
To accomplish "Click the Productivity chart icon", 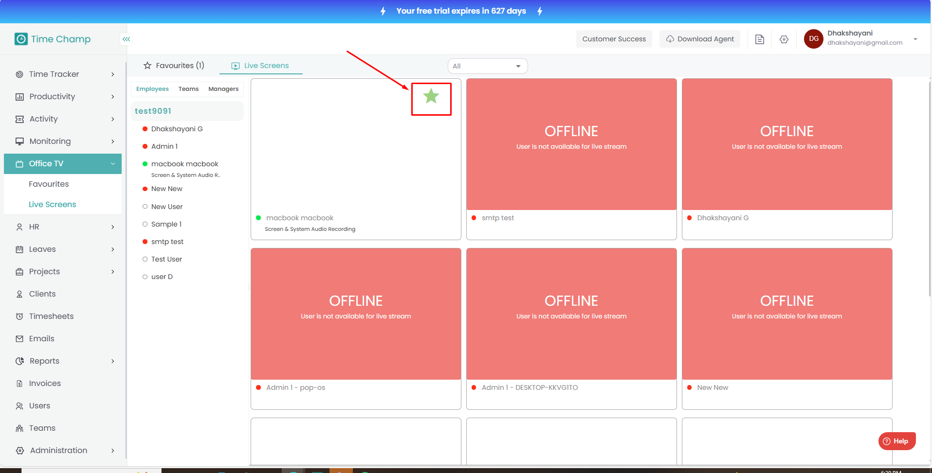I will [x=19, y=97].
